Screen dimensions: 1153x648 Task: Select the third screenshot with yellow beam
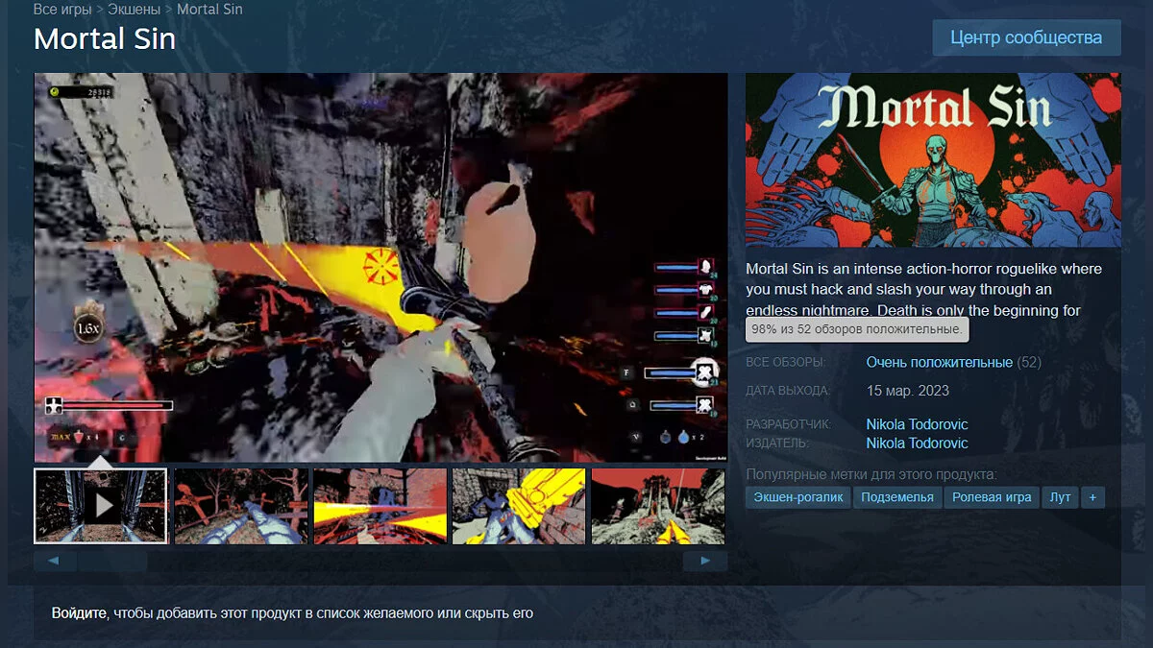[x=380, y=506]
